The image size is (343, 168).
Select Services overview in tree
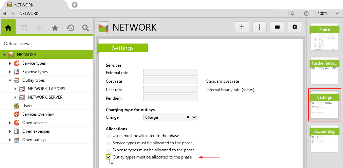point(38,114)
